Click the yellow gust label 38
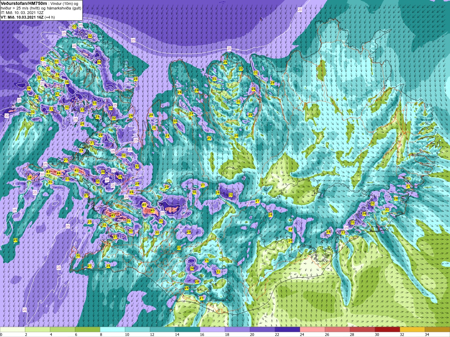Screen dimensions: 450x337 coord(30,178)
